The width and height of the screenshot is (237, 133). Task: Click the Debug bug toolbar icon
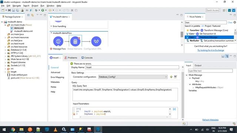(x=36, y=10)
